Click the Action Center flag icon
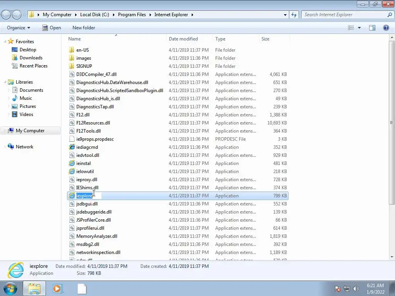This screenshot has width=395, height=296. [338, 289]
